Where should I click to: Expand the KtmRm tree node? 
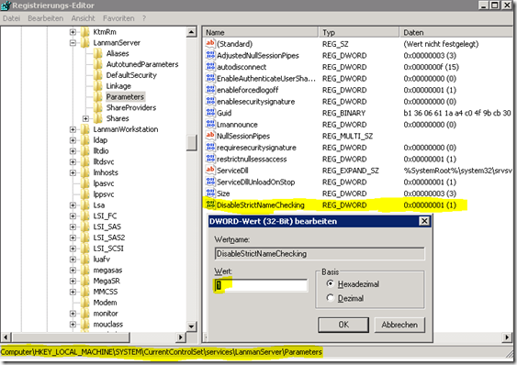click(73, 32)
